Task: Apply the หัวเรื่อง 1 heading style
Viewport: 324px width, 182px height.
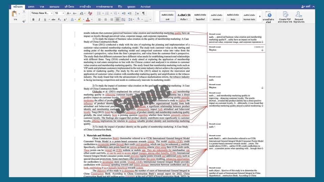Action: (184, 16)
